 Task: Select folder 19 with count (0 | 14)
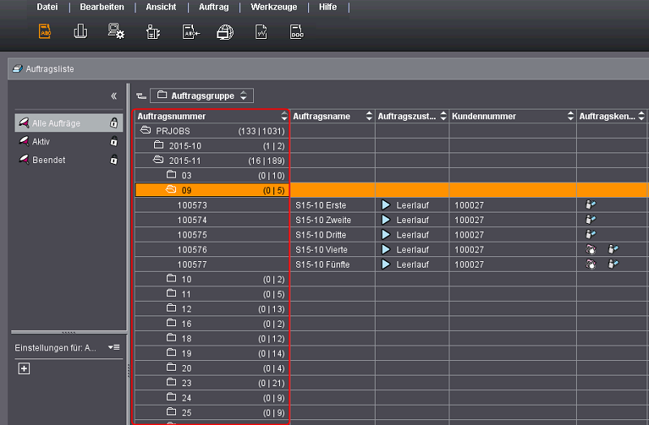click(x=212, y=354)
